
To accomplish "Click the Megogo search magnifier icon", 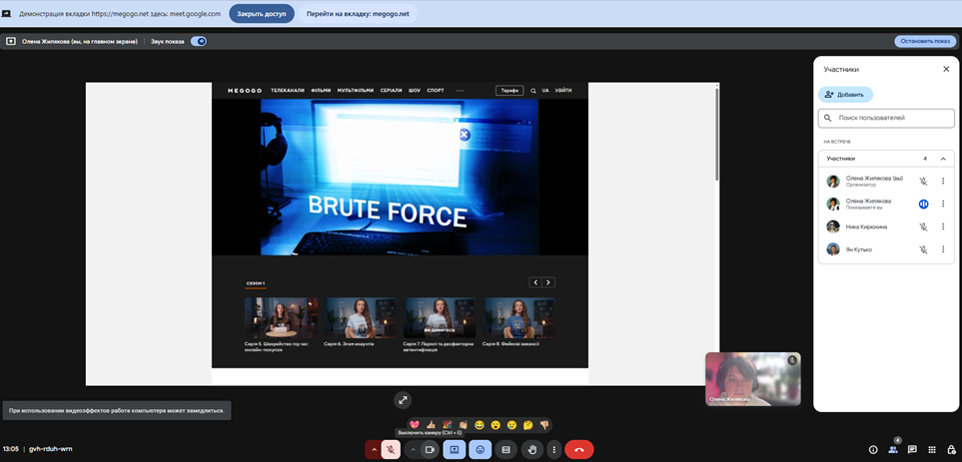I will point(533,91).
